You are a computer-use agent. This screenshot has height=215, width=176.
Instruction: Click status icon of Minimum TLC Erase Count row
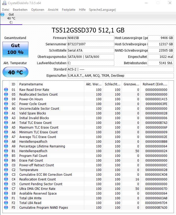coord(6,132)
